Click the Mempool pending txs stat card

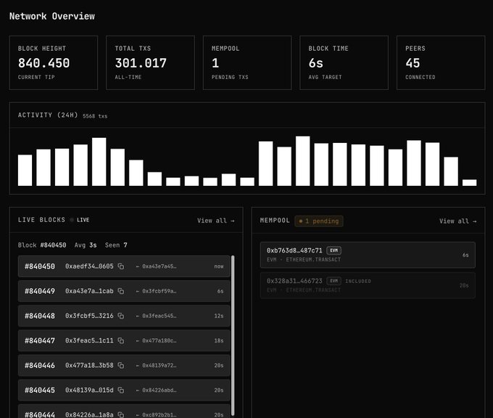[x=247, y=62]
